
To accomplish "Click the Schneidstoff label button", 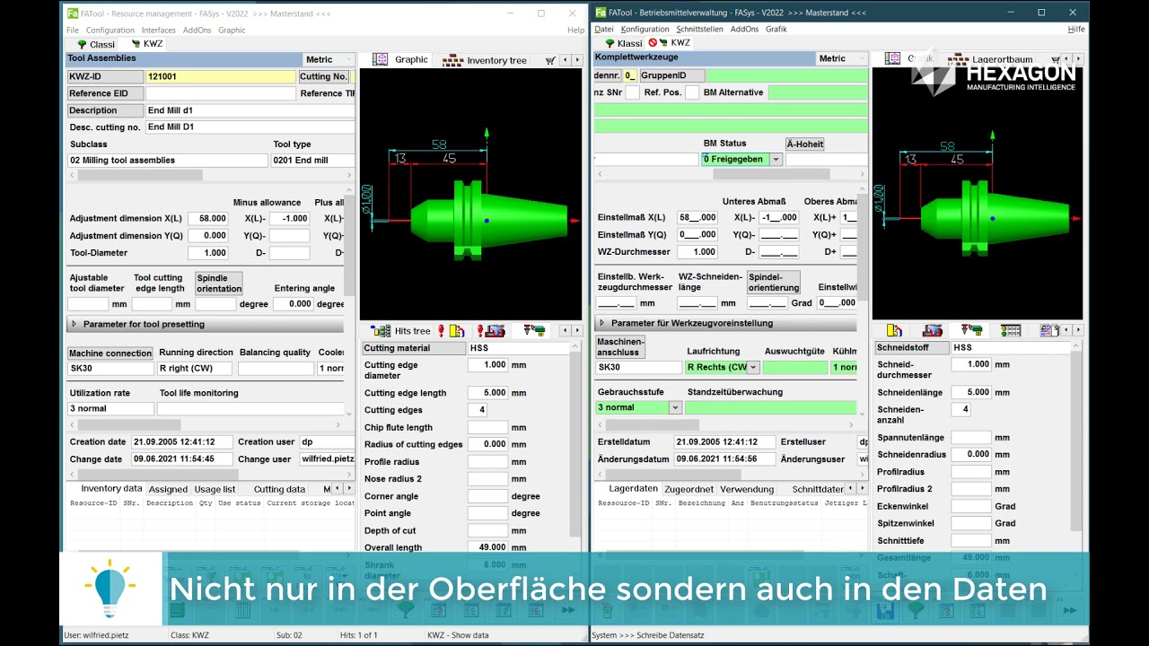I will tap(912, 347).
